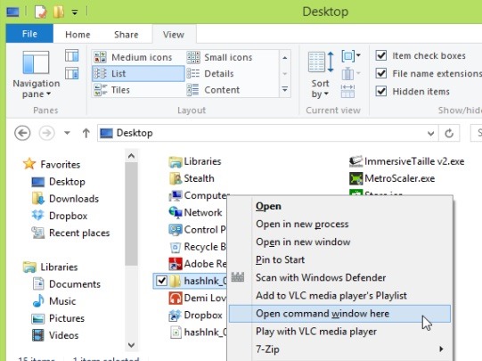The height and width of the screenshot is (361, 482).
Task: Open Dropbox under Favorites
Action: [60, 216]
